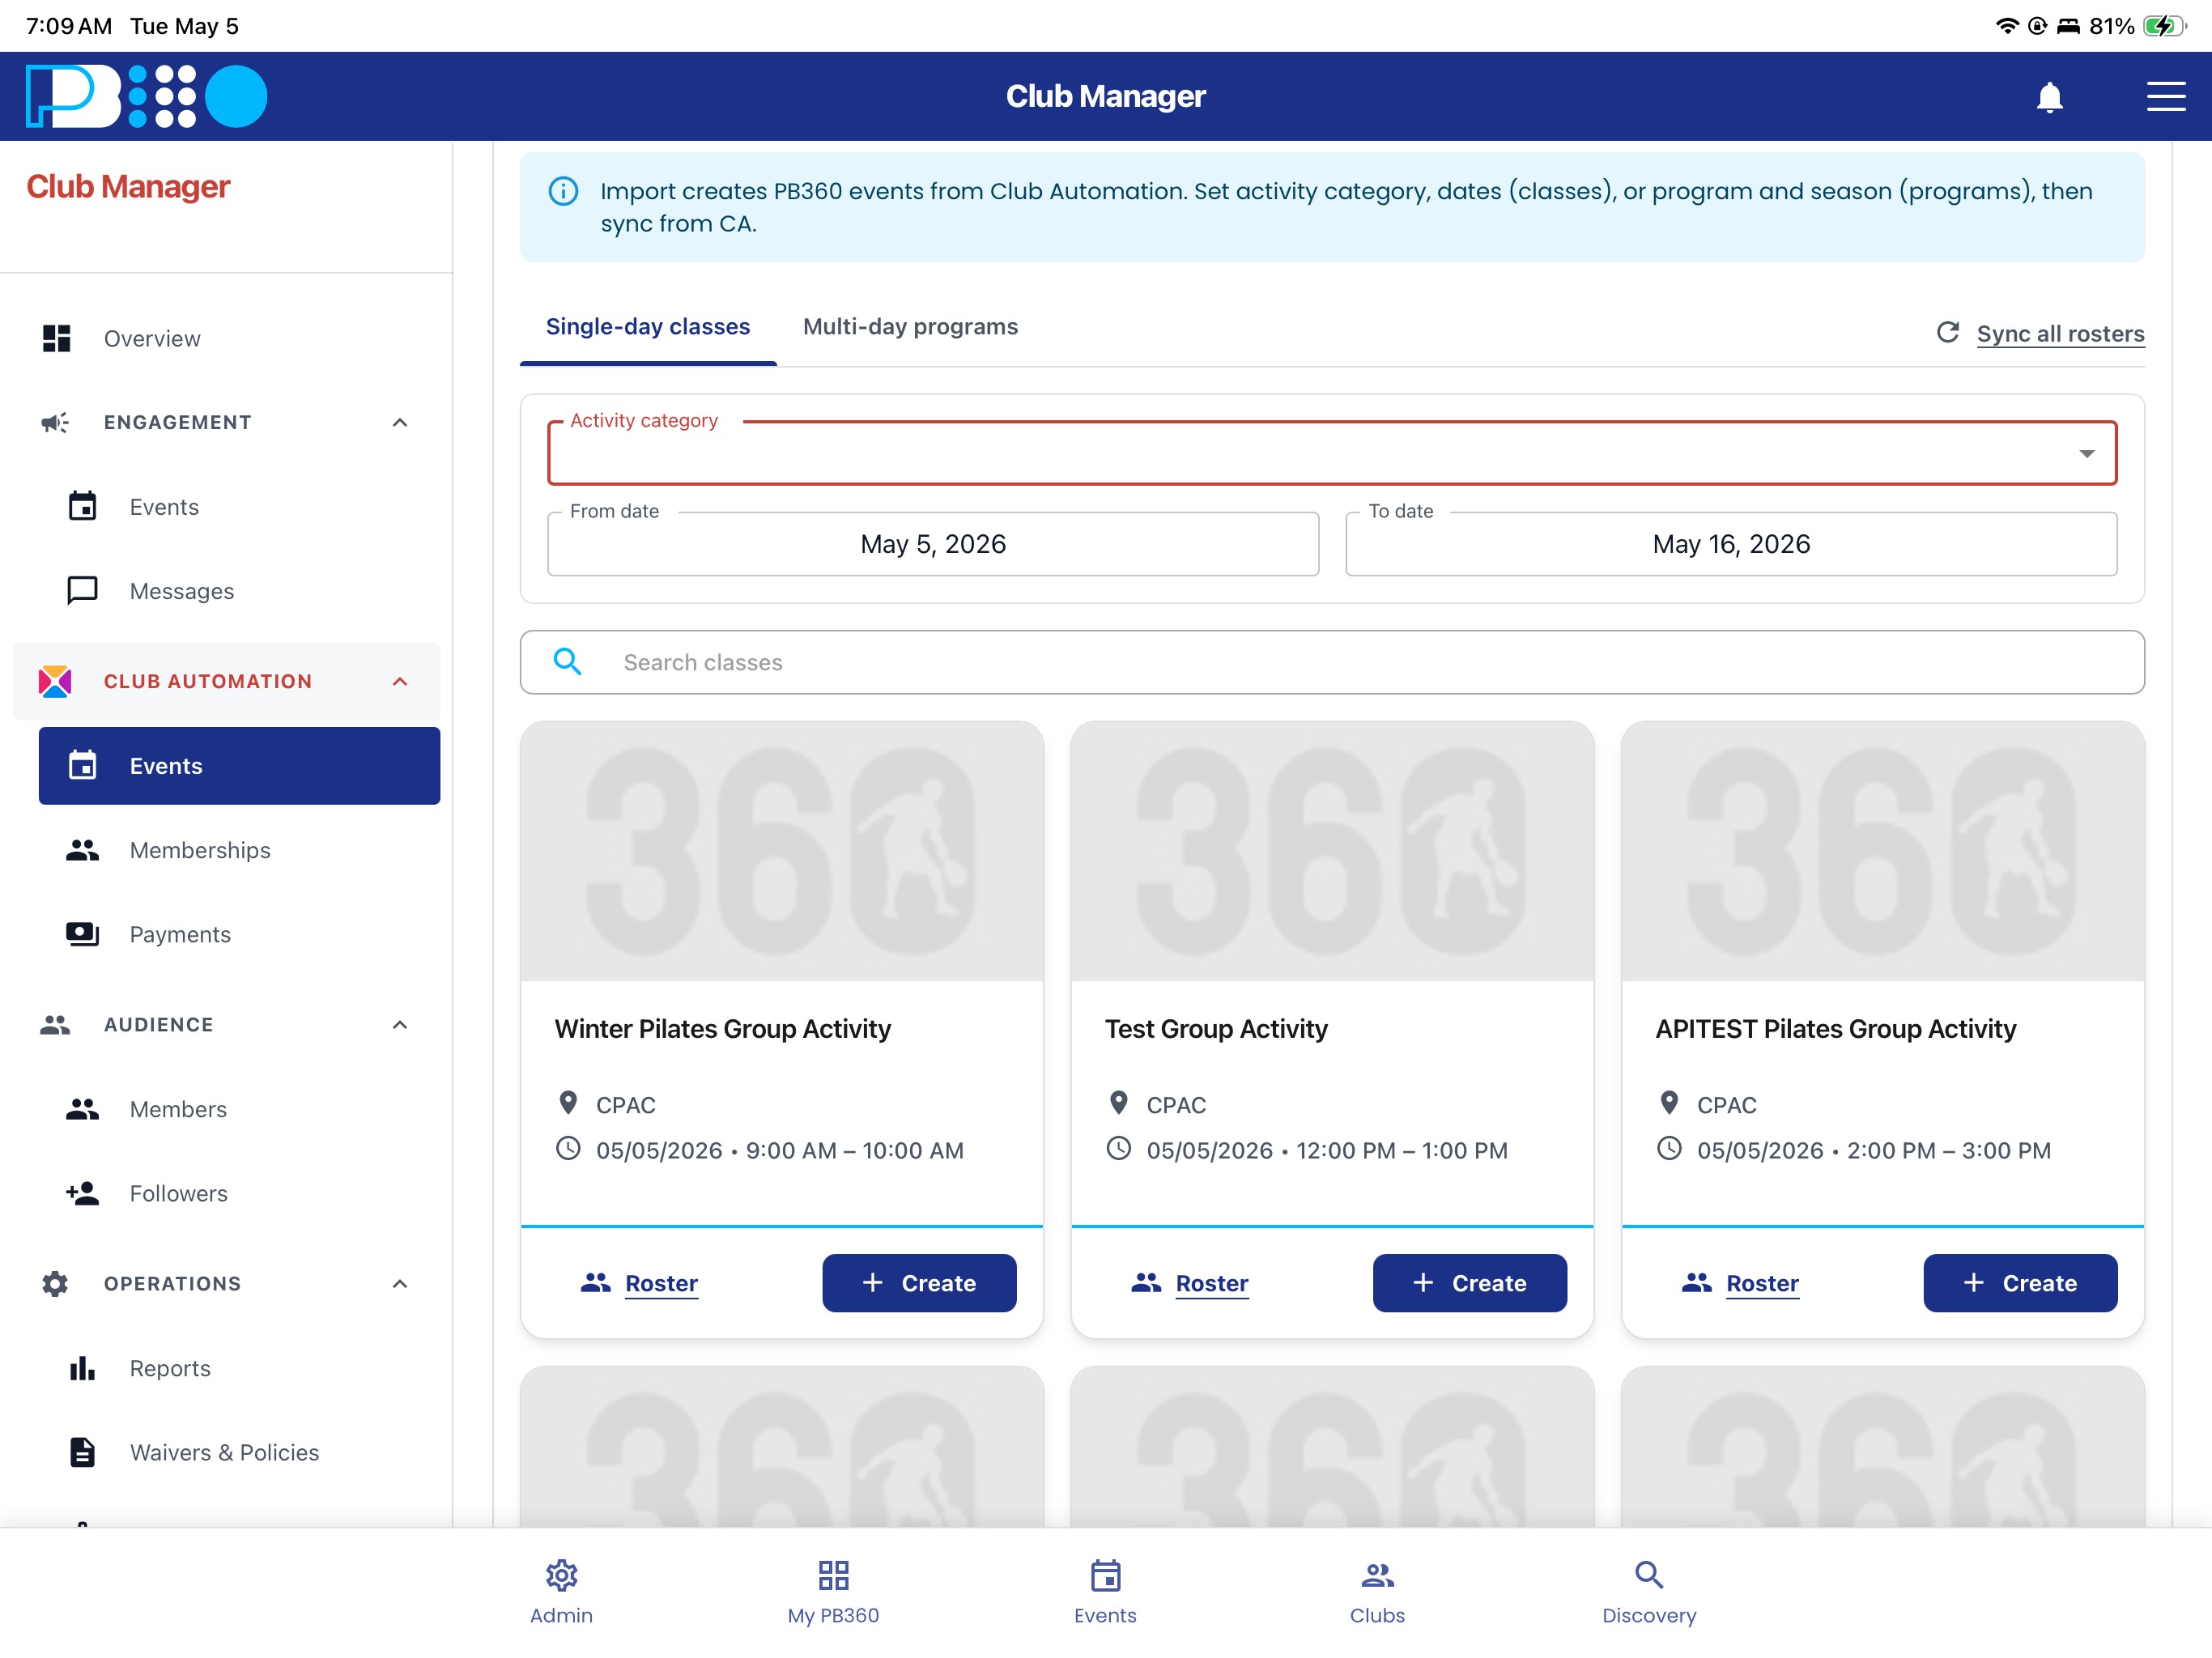Go to My PB360 tab
The width and height of the screenshot is (2212, 1658).
point(833,1592)
